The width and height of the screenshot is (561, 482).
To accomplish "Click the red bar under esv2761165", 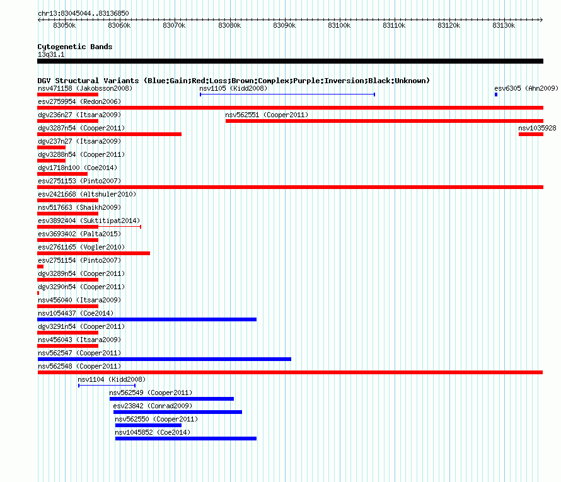I will coord(94,253).
